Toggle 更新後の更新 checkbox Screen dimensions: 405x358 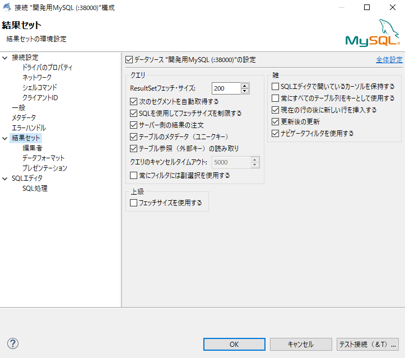pos(276,121)
